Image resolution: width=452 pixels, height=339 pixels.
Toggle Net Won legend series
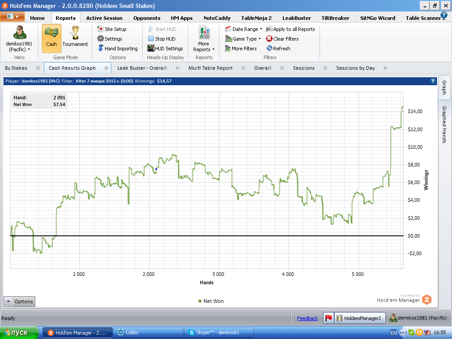(x=211, y=301)
